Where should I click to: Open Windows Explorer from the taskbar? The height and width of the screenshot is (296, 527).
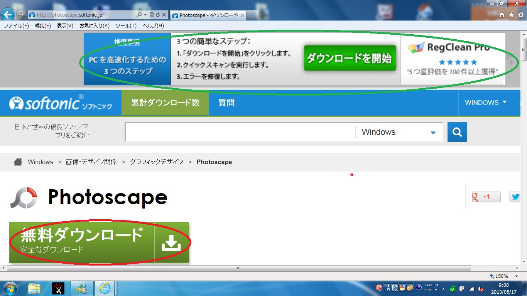point(34,288)
